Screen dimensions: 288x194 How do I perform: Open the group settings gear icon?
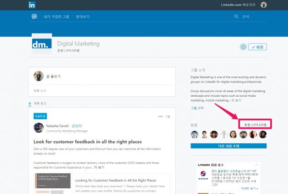[244, 47]
